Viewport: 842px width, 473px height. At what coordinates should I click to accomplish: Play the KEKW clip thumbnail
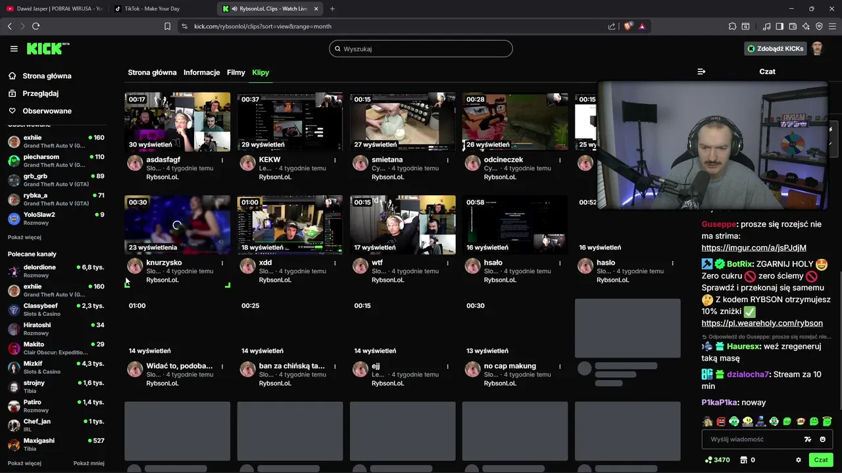point(290,122)
